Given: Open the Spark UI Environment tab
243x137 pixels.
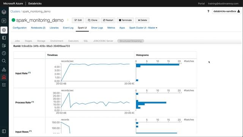Looking at the screenshot, I should pyautogui.click(x=57, y=41).
